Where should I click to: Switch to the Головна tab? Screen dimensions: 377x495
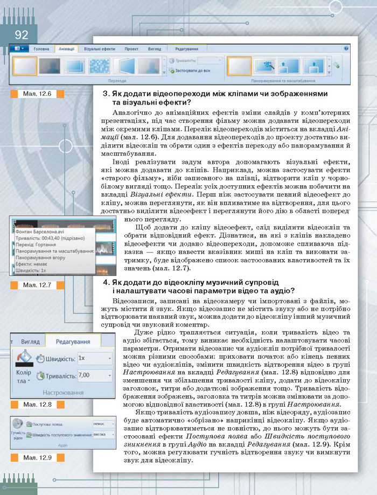[41, 49]
